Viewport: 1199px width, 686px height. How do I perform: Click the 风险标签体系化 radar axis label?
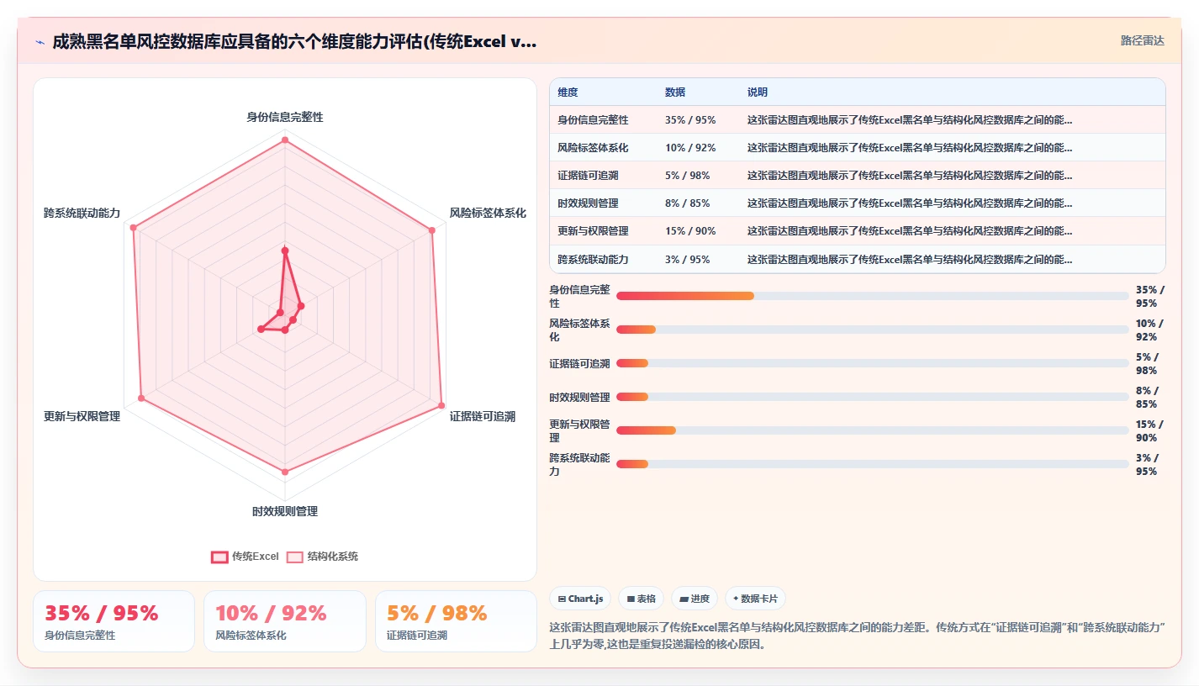pyautogui.click(x=488, y=213)
